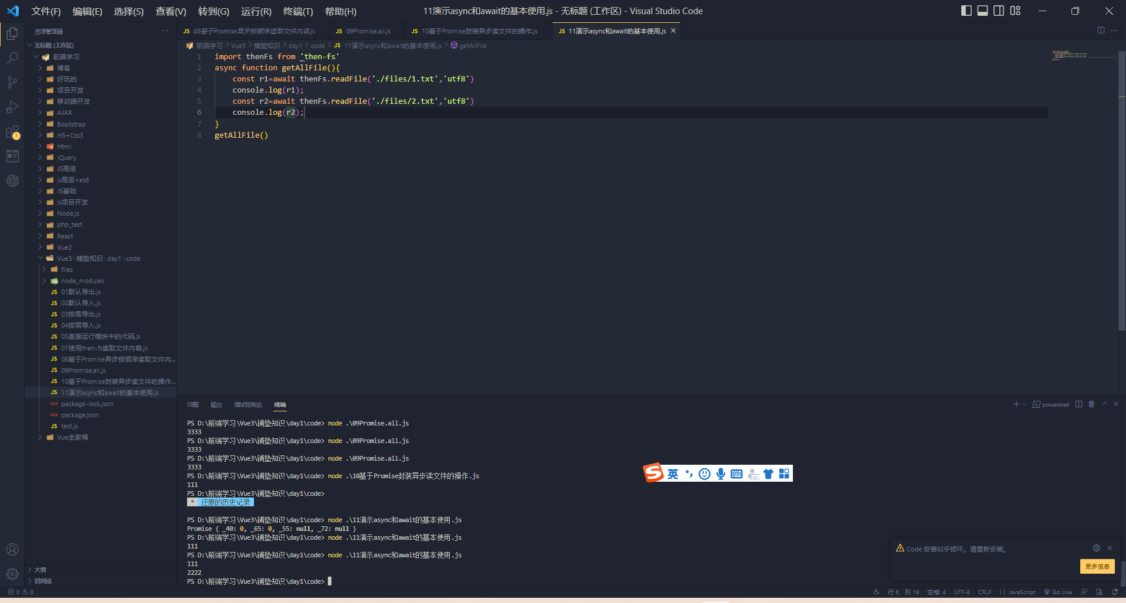Open test.js in the explorer
This screenshot has width=1126, height=603.
coord(69,426)
